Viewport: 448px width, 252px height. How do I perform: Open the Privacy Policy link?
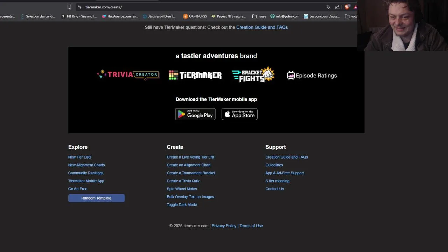pos(224,226)
